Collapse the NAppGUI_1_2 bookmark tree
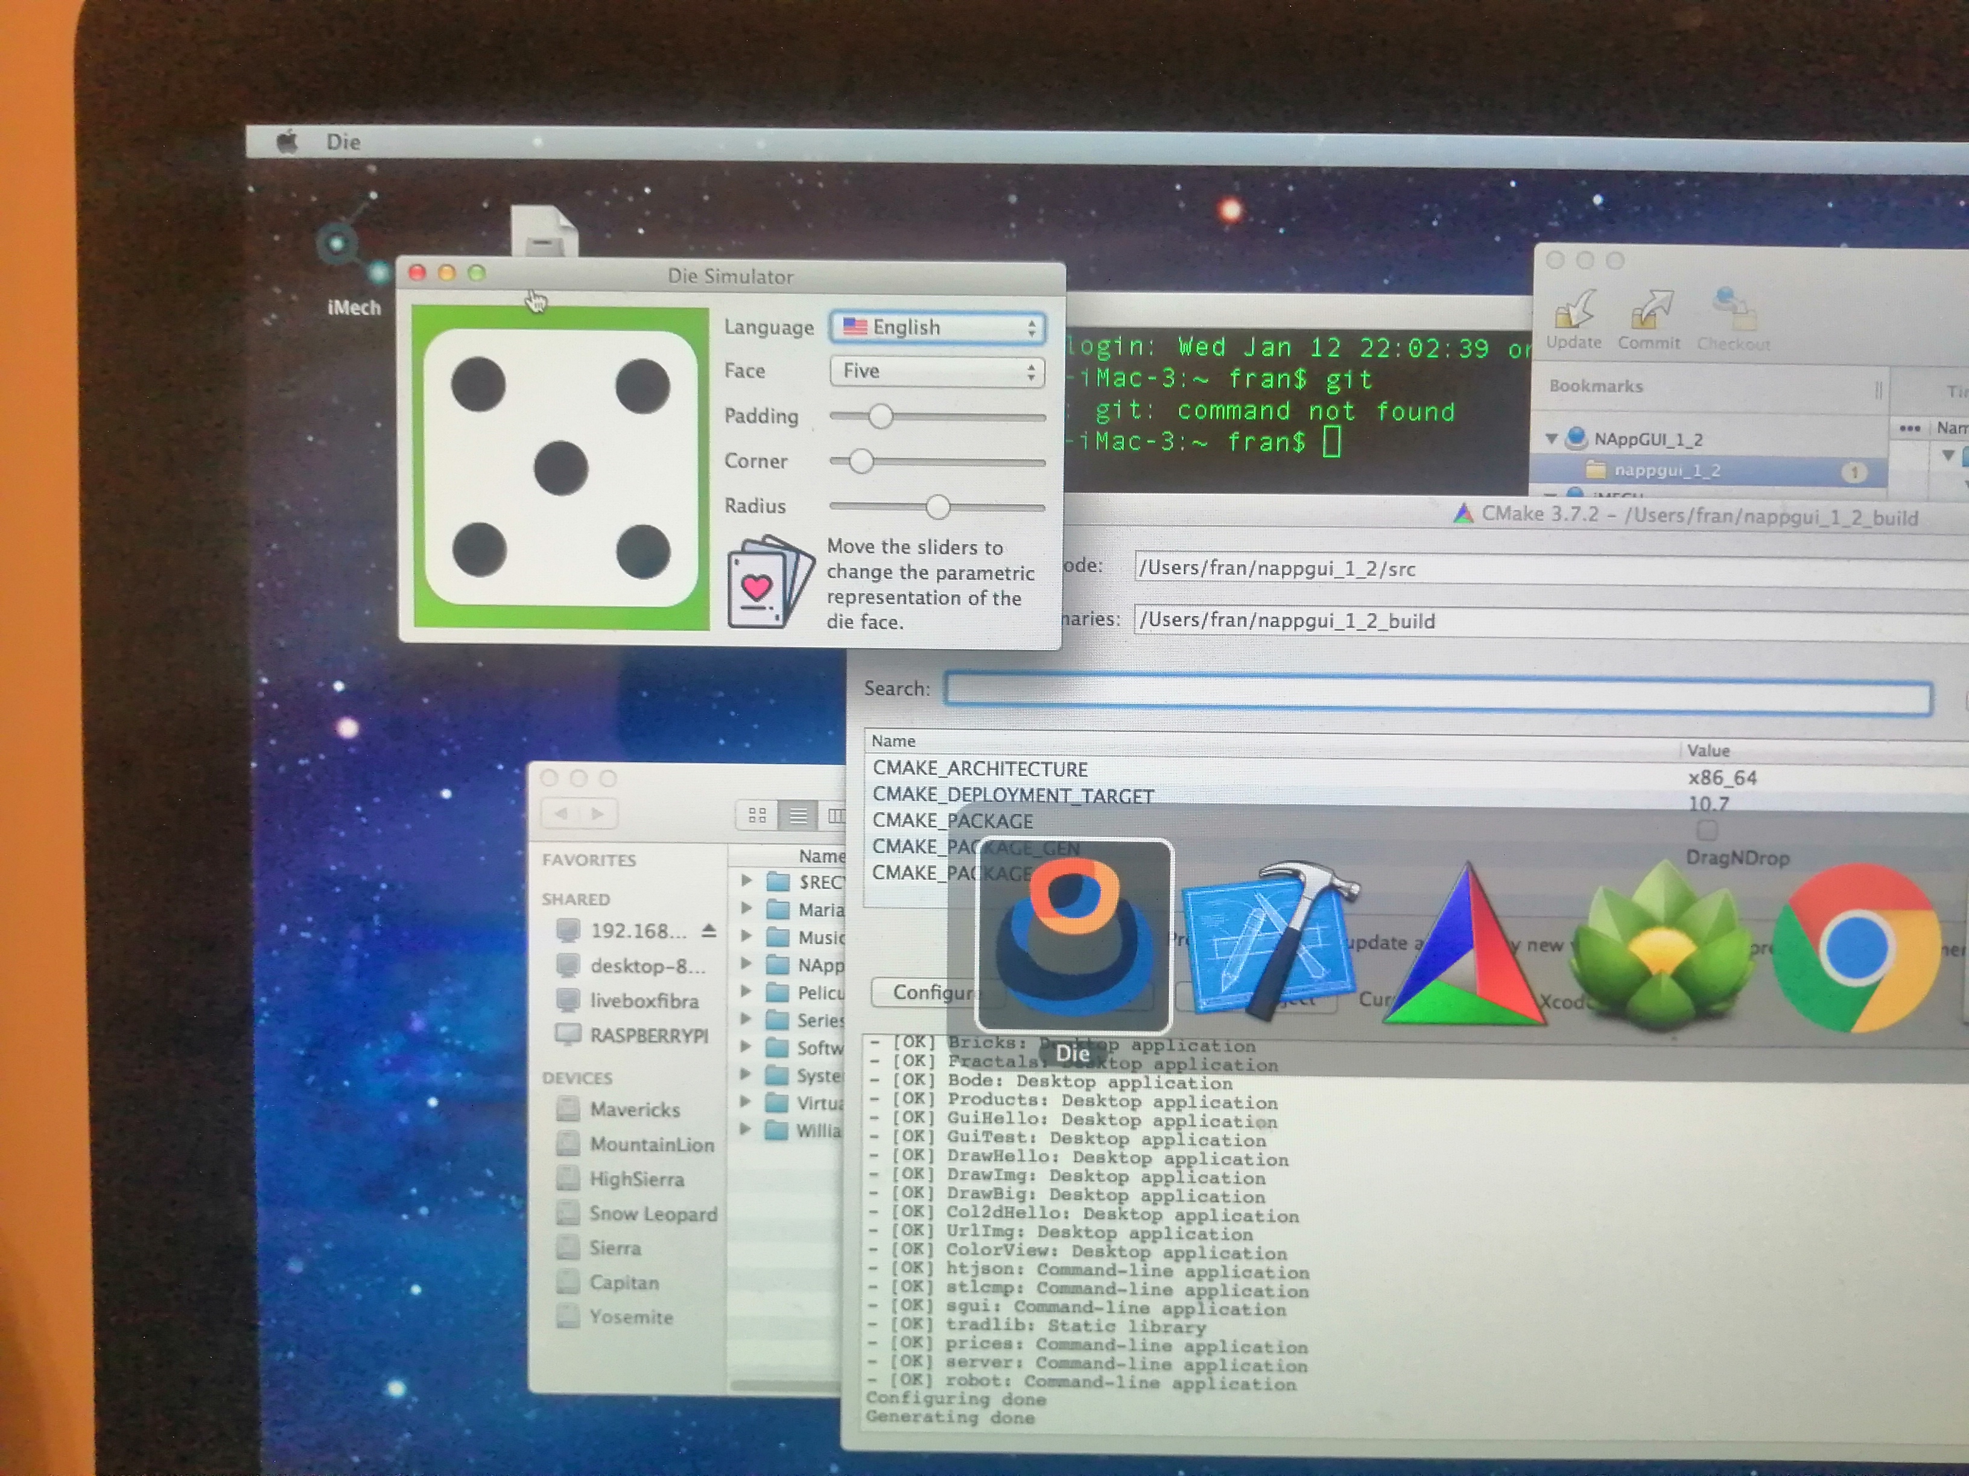Screen dimensions: 1969x1476 (1552, 438)
